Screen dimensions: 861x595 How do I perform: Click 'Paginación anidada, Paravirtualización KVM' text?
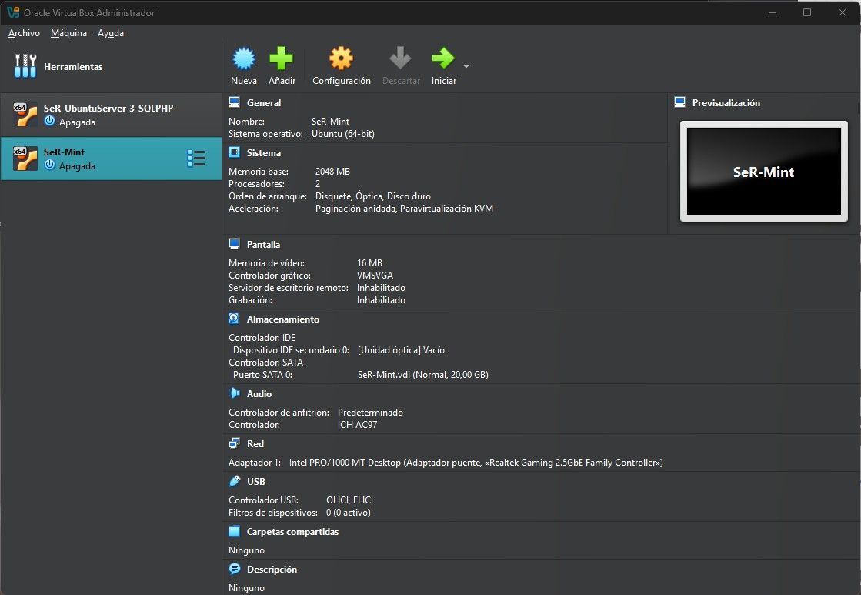(x=404, y=209)
